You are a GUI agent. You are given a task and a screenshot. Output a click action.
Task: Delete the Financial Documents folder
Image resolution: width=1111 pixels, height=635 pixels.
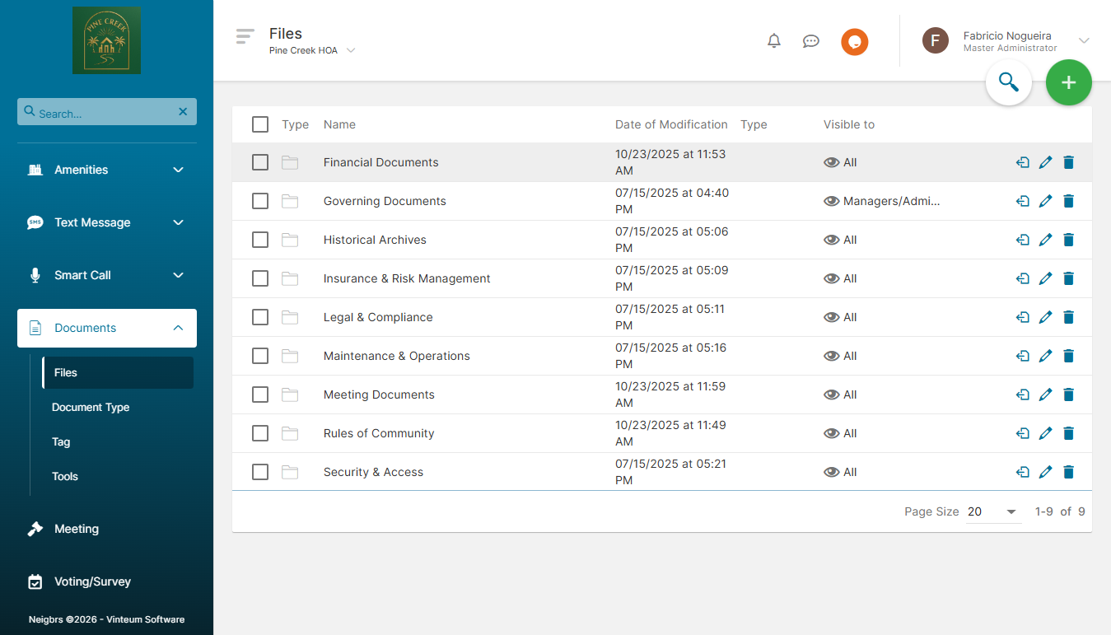click(1068, 162)
